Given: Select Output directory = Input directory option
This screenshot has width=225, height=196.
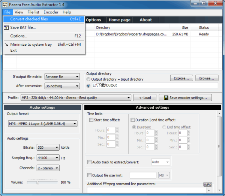Looking at the screenshot, I should [x=88, y=79].
